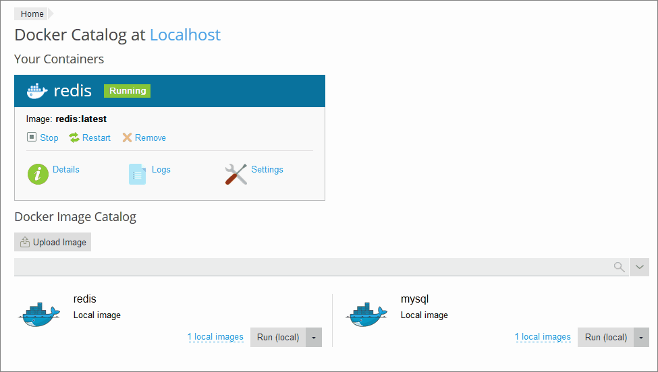Screen dimensions: 658x372
Task: Open the redis Run (local) dropdown arrow
Action: [314, 338]
